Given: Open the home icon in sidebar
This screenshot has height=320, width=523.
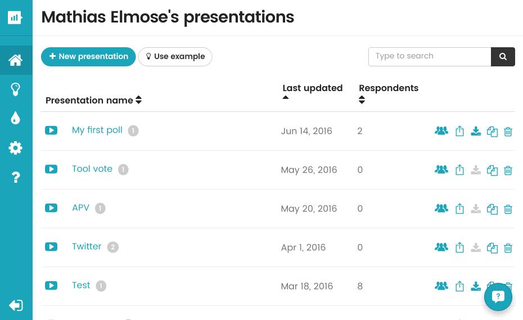Looking at the screenshot, I should [x=16, y=60].
